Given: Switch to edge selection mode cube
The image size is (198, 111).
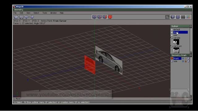Looking at the screenshot, I should pos(100,17).
